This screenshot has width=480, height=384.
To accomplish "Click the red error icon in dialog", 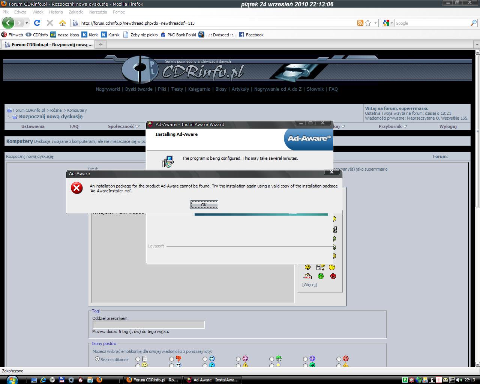I will pos(77,188).
